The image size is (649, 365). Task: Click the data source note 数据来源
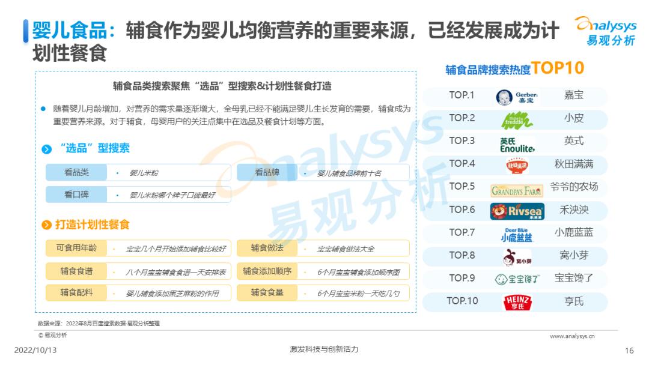coord(99,324)
